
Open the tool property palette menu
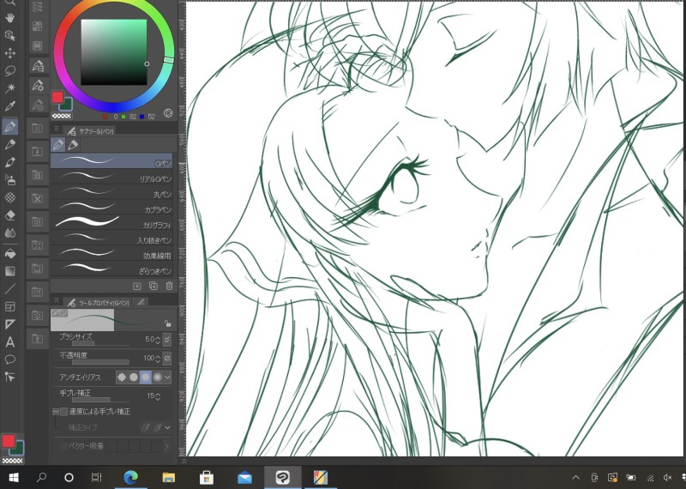pyautogui.click(x=57, y=301)
